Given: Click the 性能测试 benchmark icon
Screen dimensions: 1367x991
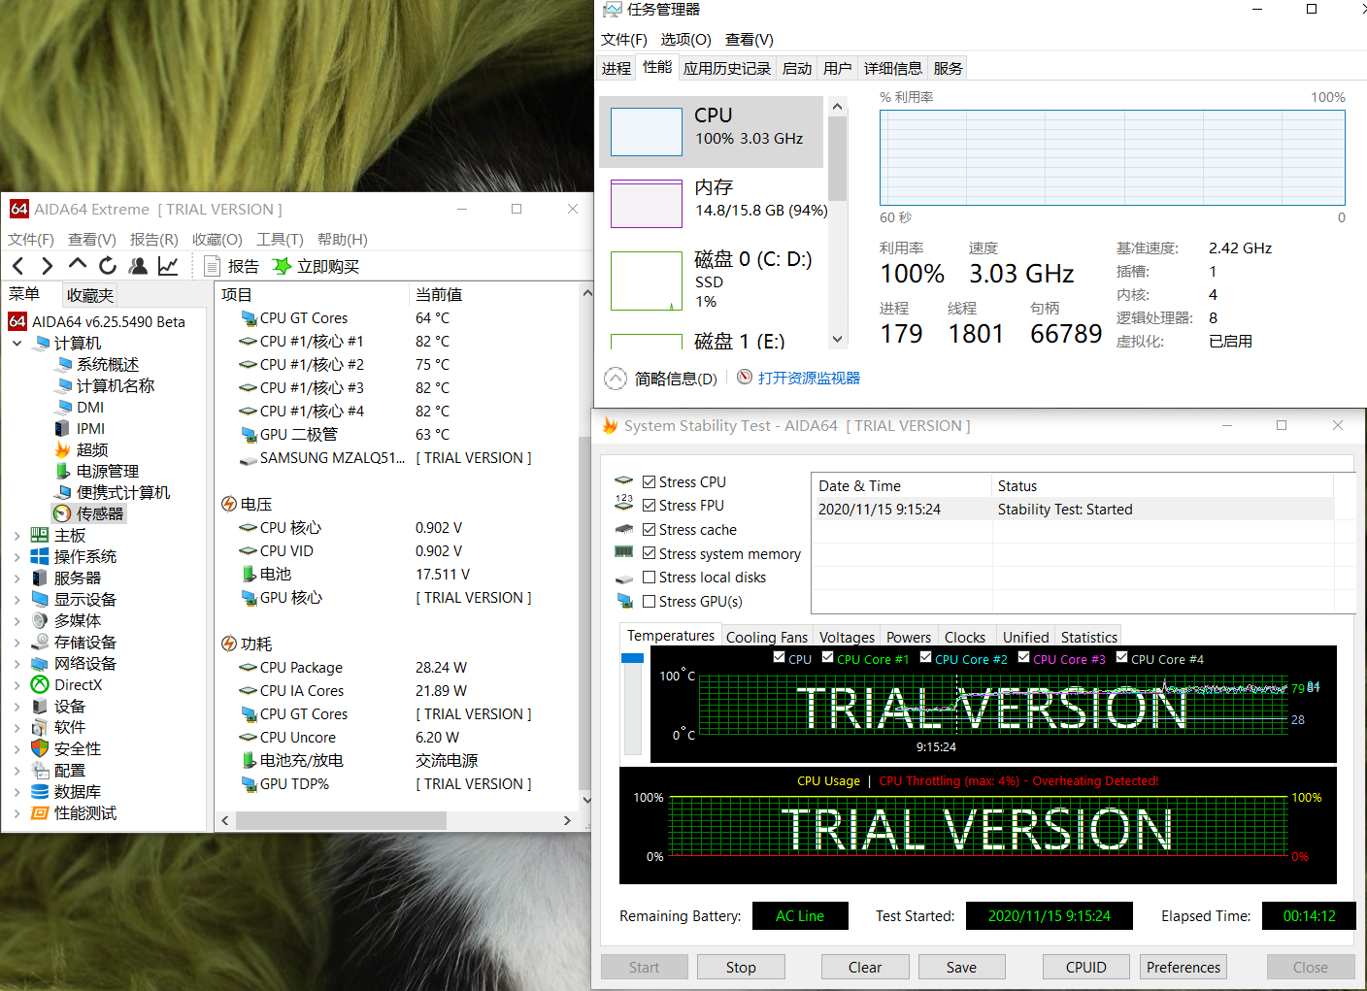Looking at the screenshot, I should [40, 812].
